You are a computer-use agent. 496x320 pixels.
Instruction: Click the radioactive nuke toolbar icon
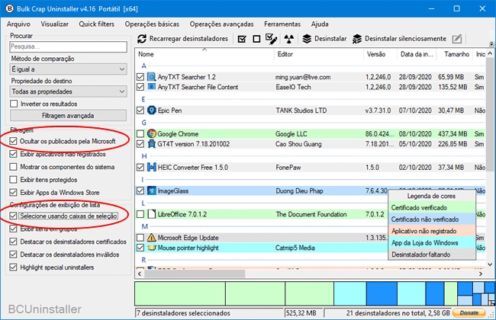click(x=289, y=39)
